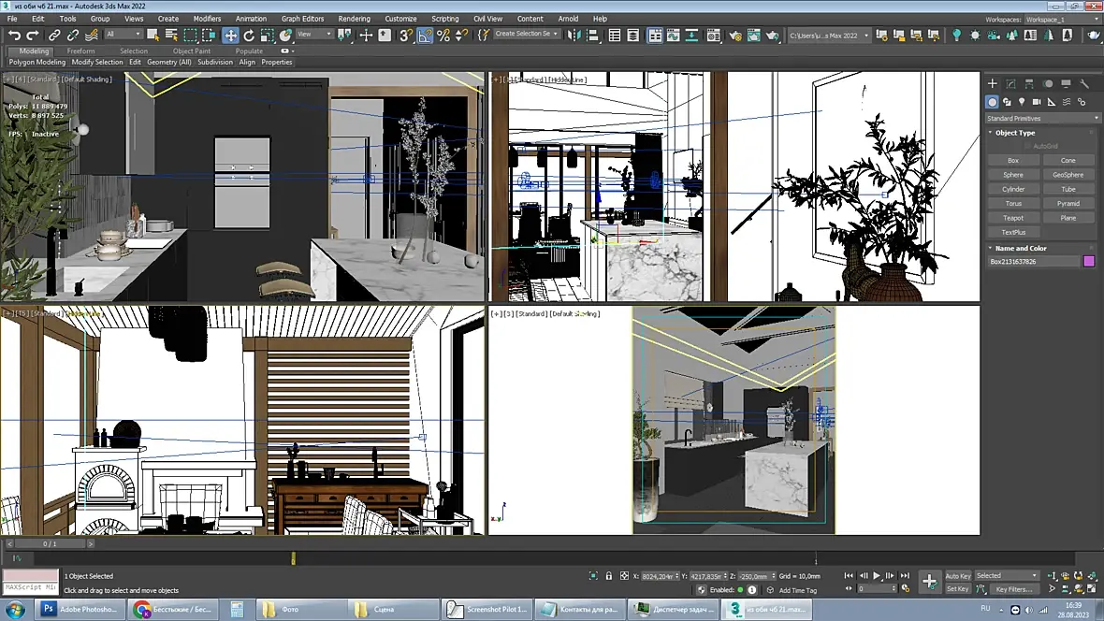
Task: Open the Mirror tool
Action: [574, 36]
